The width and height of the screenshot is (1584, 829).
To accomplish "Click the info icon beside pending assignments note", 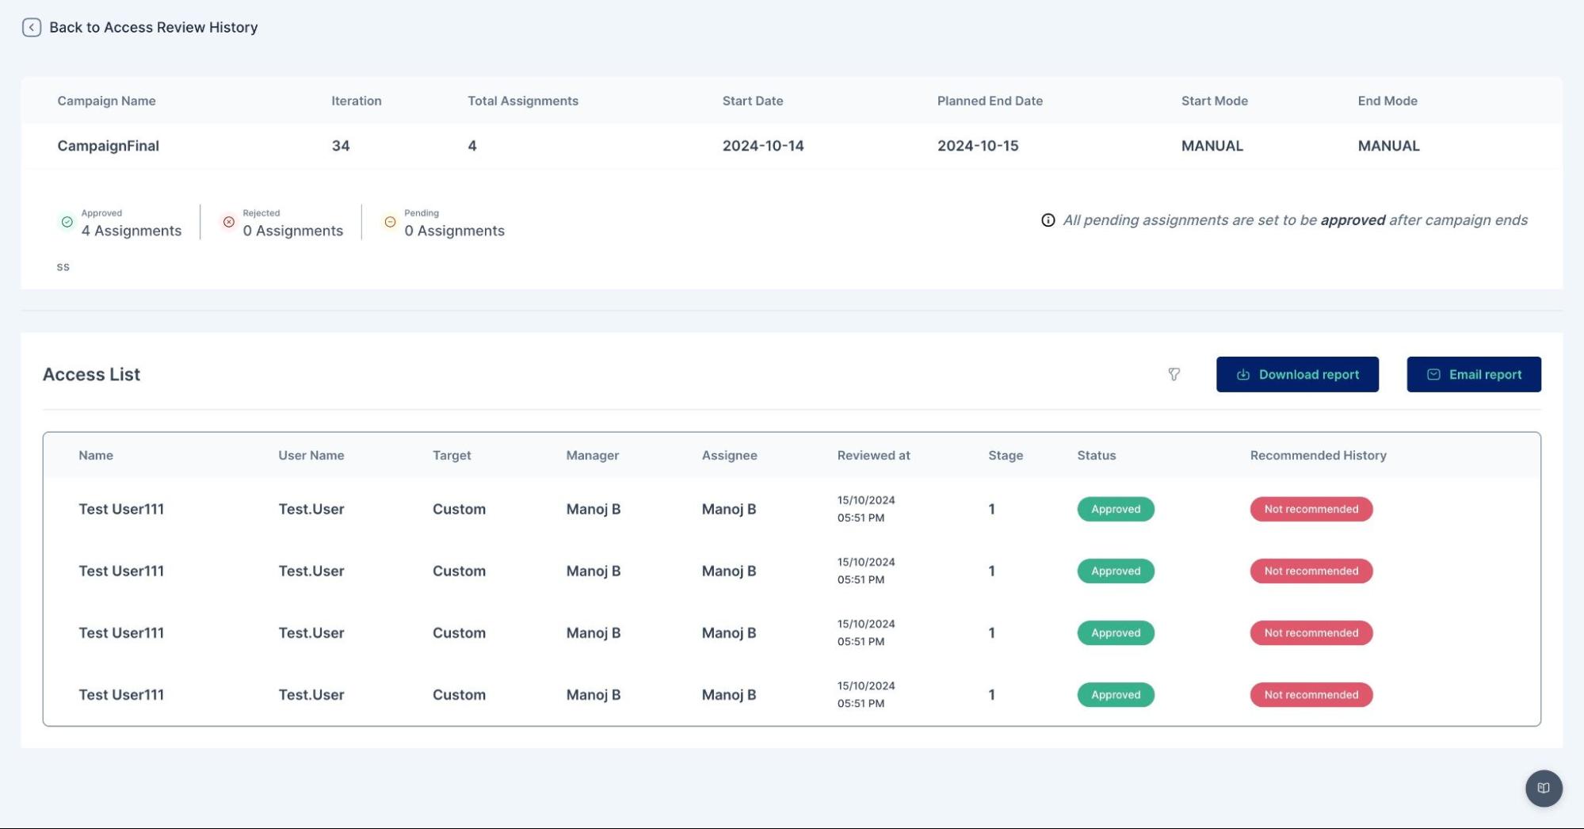I will pyautogui.click(x=1048, y=220).
